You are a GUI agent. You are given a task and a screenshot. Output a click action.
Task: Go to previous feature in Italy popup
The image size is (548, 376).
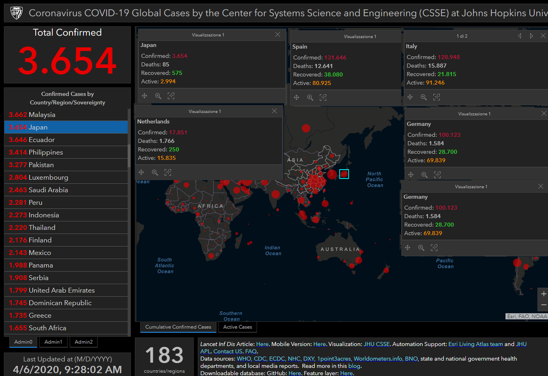(520, 36)
